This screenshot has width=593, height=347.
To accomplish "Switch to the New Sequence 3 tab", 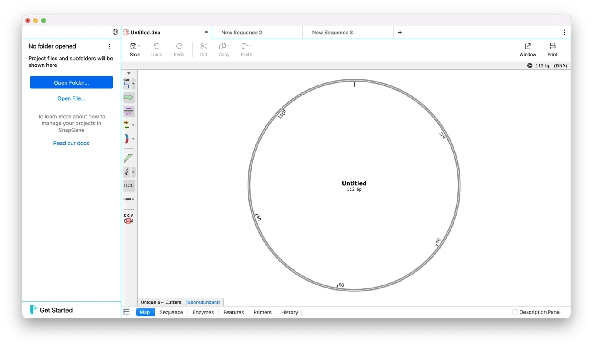I will pos(348,33).
